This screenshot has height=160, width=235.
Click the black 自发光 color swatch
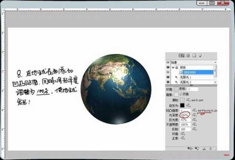click(x=183, y=105)
